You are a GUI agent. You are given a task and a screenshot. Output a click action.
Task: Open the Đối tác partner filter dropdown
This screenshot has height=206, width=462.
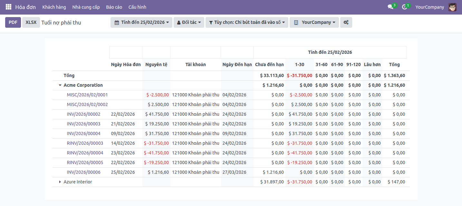pos(189,23)
